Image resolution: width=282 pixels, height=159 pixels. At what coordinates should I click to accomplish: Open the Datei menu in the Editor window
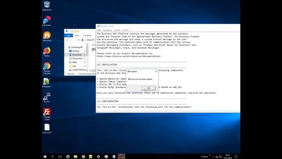click(x=99, y=30)
